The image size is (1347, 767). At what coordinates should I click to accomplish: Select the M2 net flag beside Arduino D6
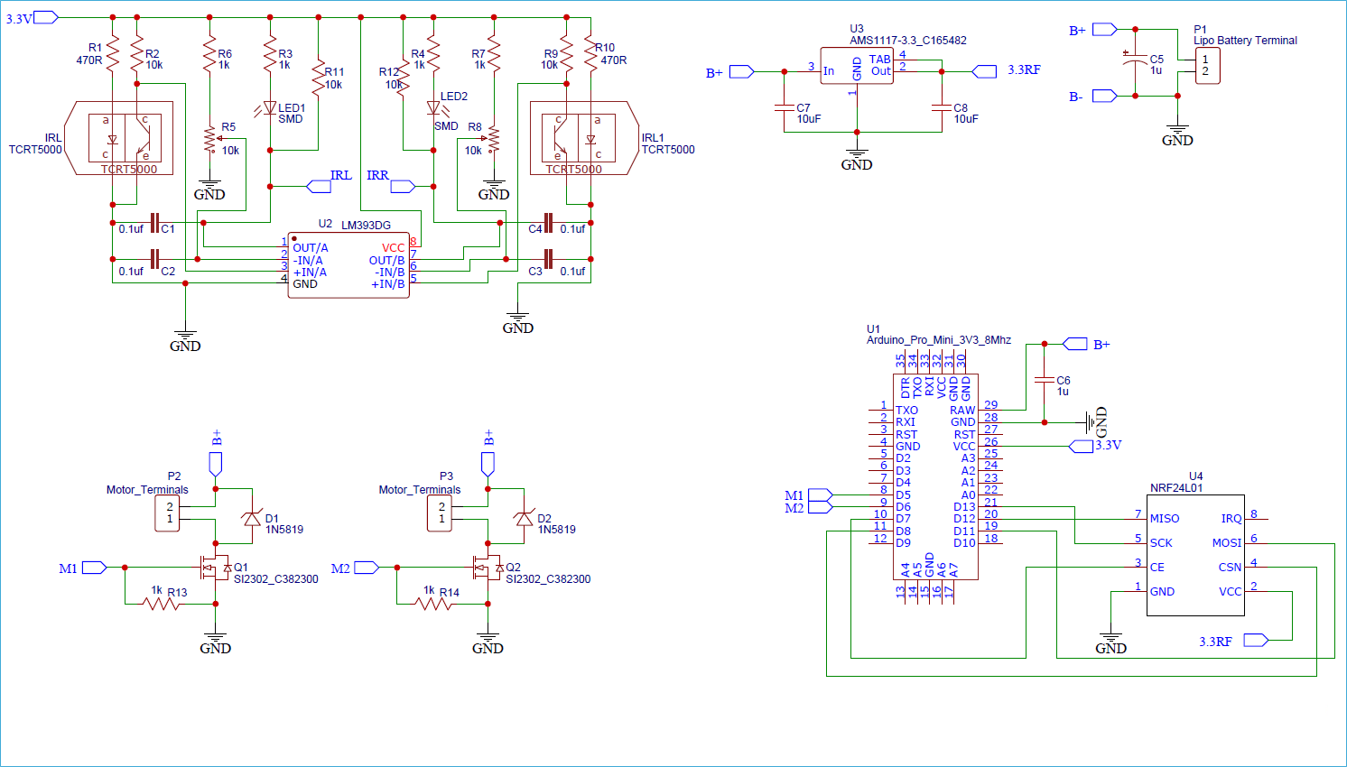[820, 508]
